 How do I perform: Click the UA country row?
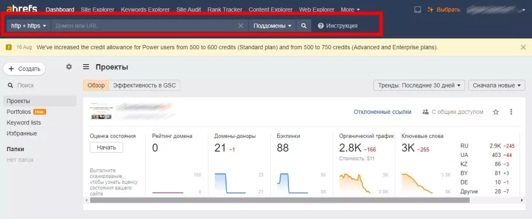[x=487, y=155]
